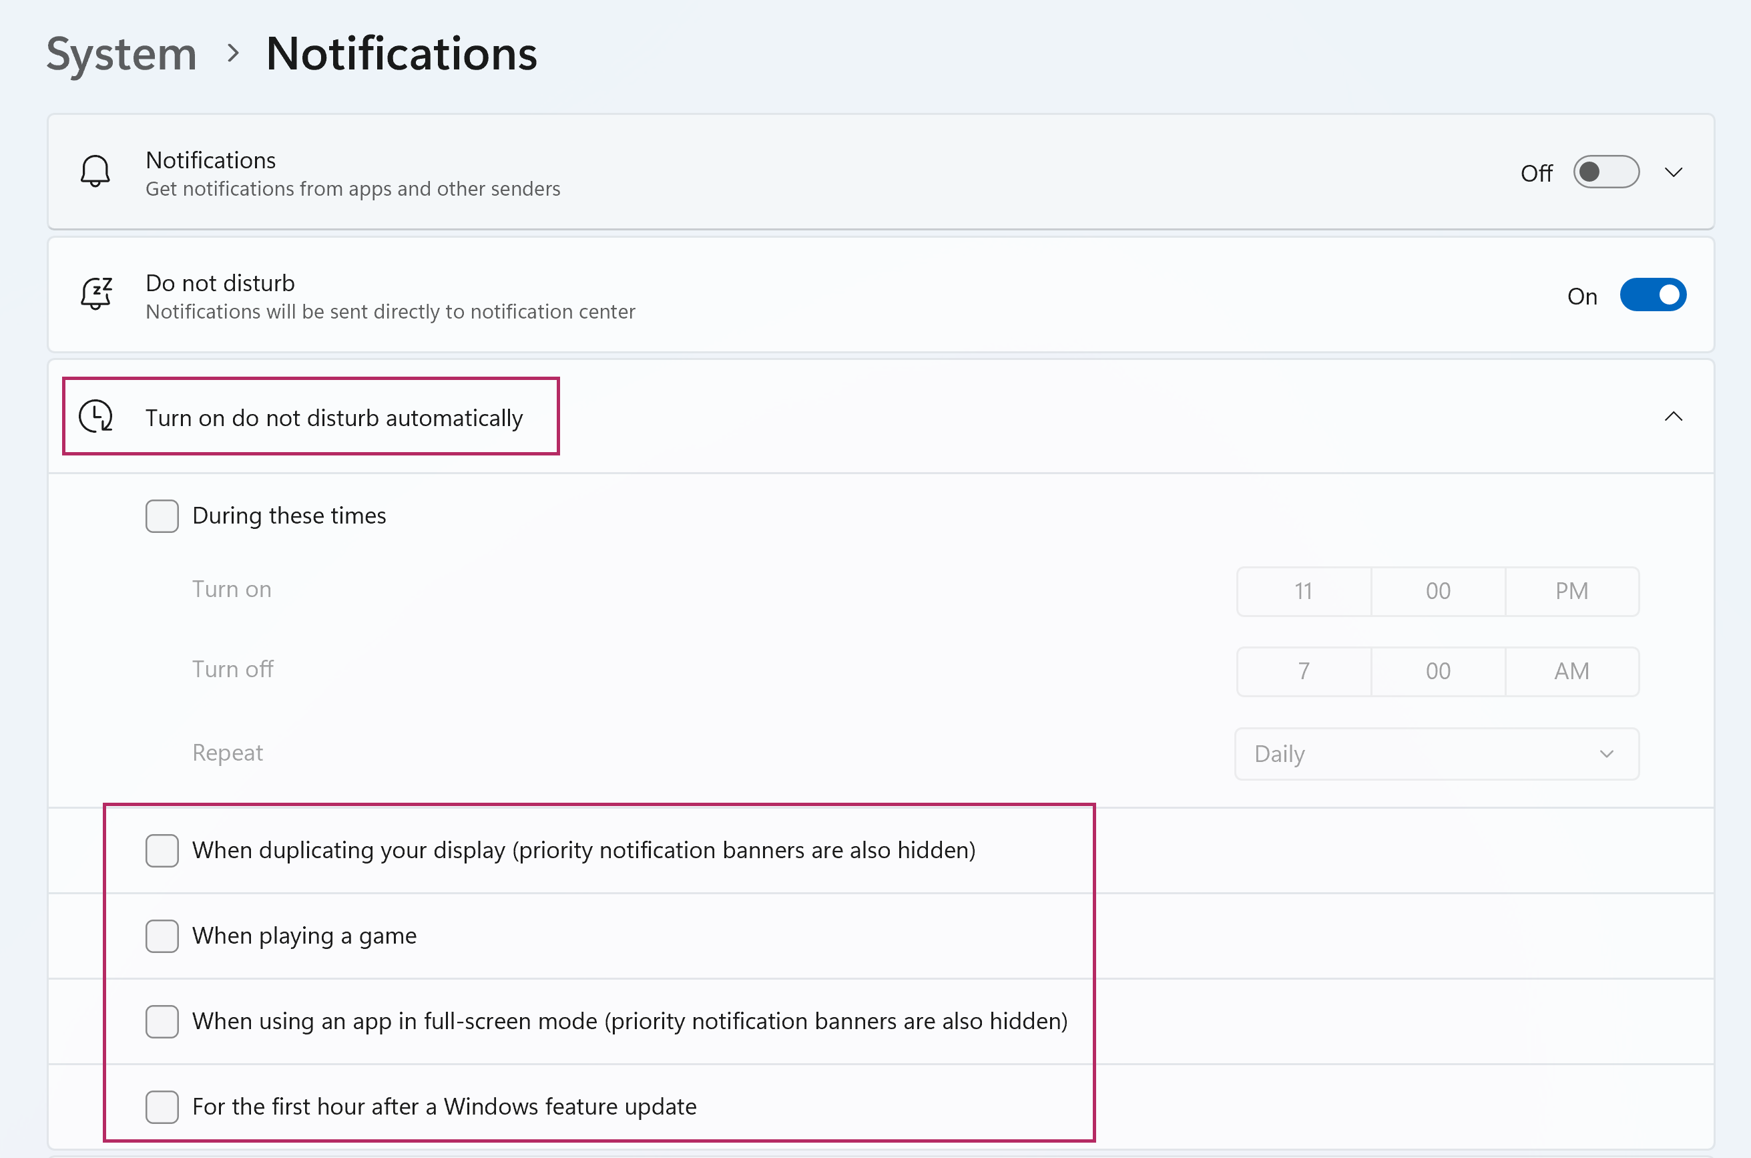Click the Turn off hour field showing 7

[x=1303, y=670]
